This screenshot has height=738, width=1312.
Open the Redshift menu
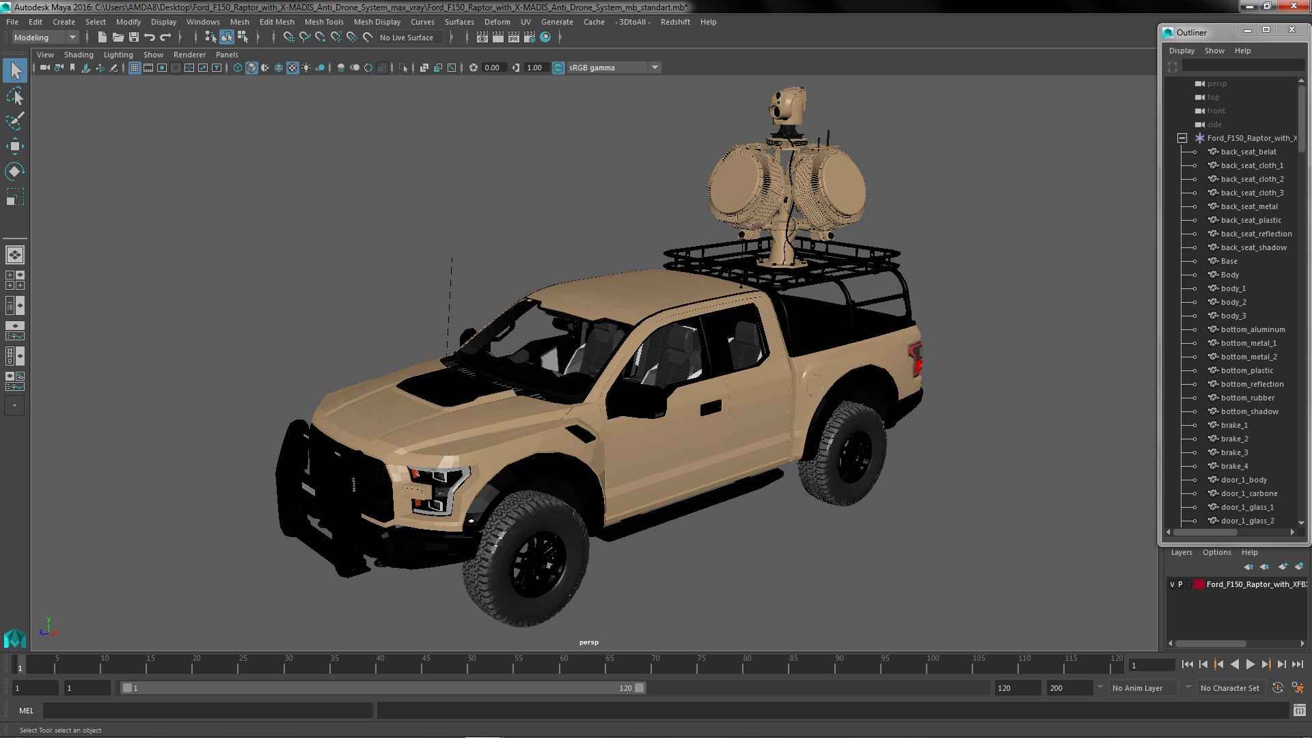(675, 22)
